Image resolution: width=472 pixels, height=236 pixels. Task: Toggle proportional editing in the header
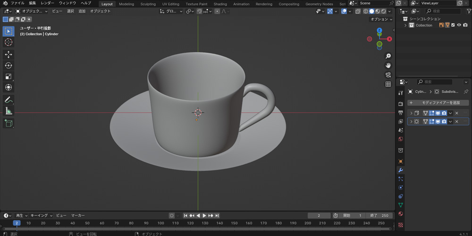217,11
